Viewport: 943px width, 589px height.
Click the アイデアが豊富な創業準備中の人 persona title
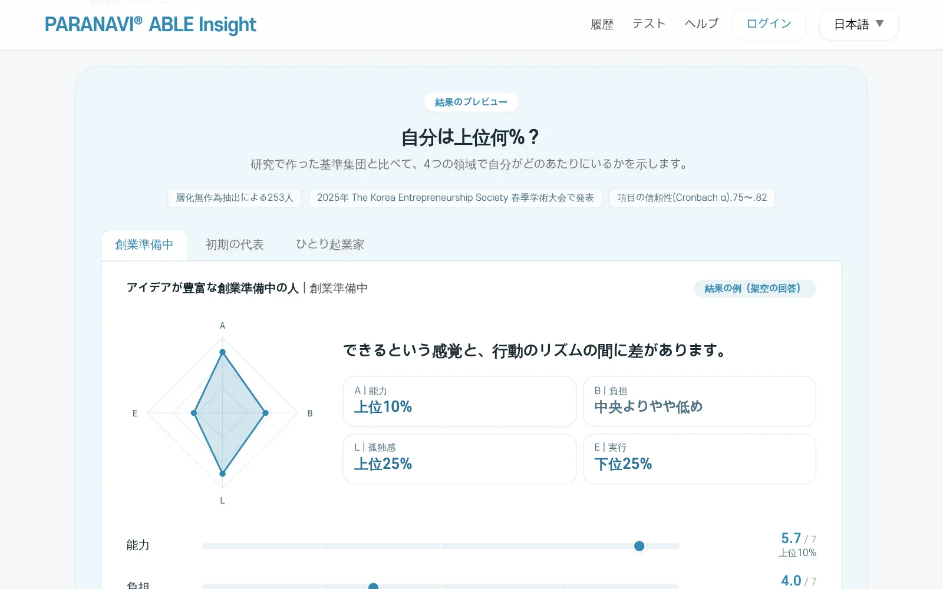tap(213, 288)
